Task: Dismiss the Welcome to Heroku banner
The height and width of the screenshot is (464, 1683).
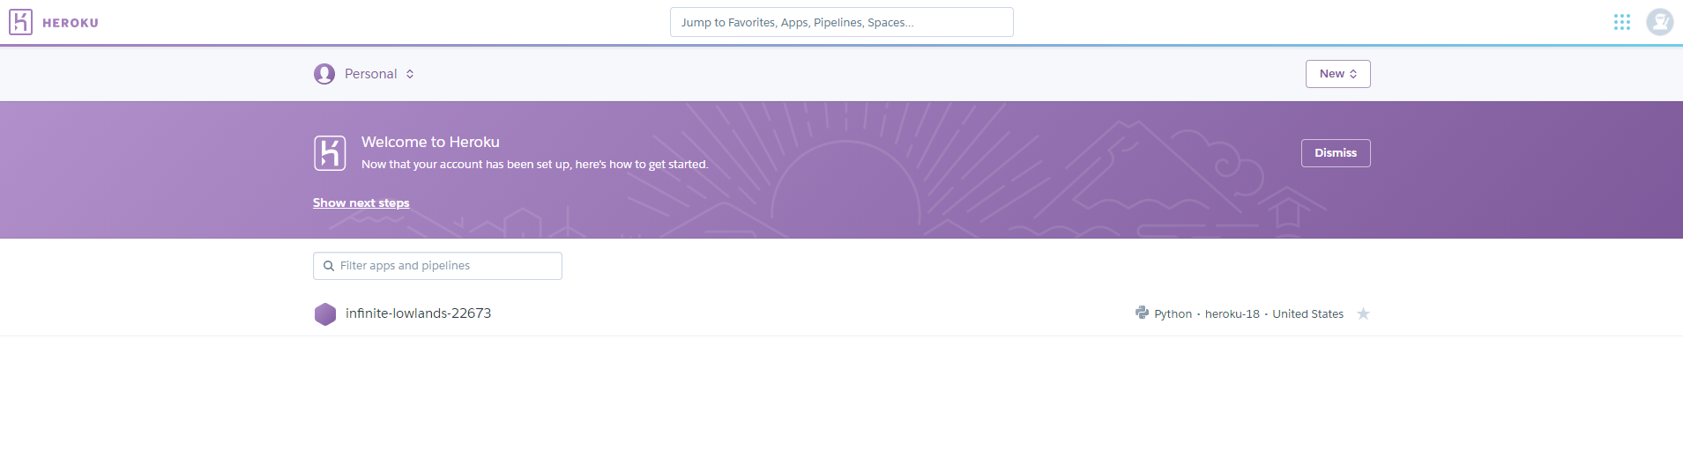Action: pyautogui.click(x=1336, y=153)
